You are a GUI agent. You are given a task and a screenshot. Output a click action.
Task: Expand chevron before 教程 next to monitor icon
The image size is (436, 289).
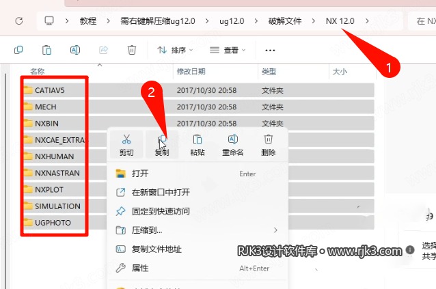coord(67,21)
